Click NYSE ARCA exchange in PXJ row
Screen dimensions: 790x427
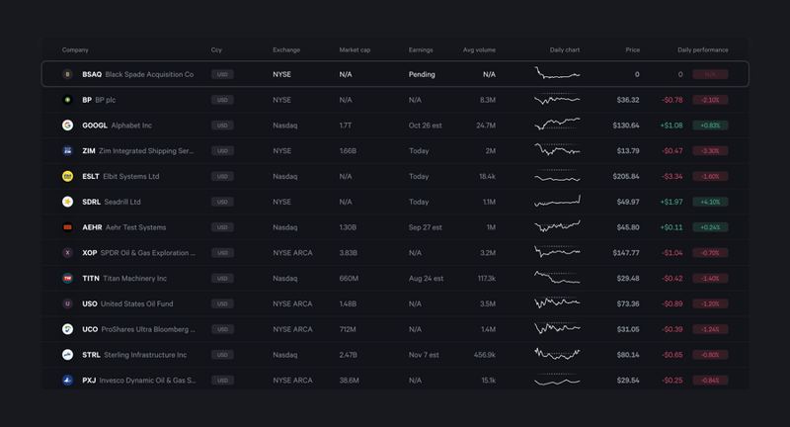click(292, 381)
